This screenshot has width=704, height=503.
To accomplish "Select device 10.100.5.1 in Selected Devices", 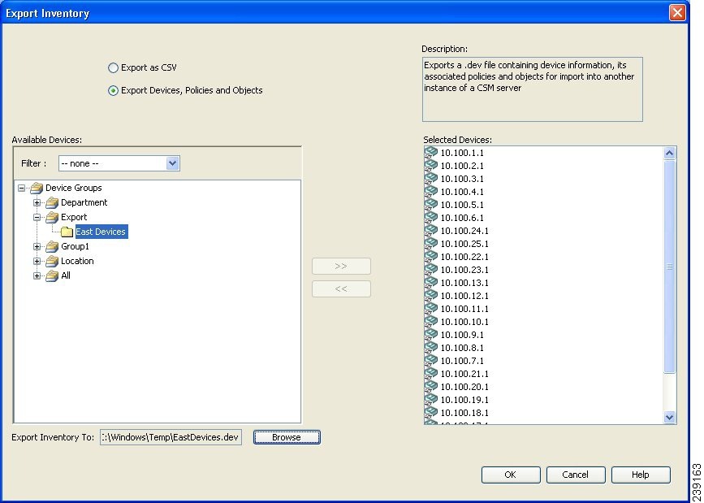I will coord(461,204).
